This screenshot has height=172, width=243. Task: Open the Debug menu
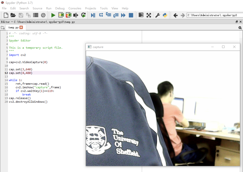point(60,8)
